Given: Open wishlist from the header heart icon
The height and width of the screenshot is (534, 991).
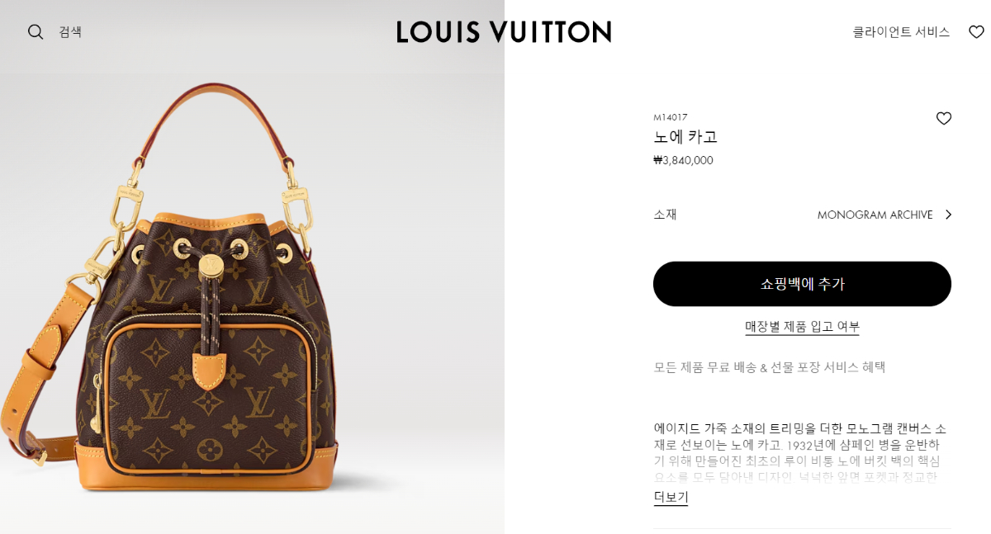Looking at the screenshot, I should pos(976,32).
